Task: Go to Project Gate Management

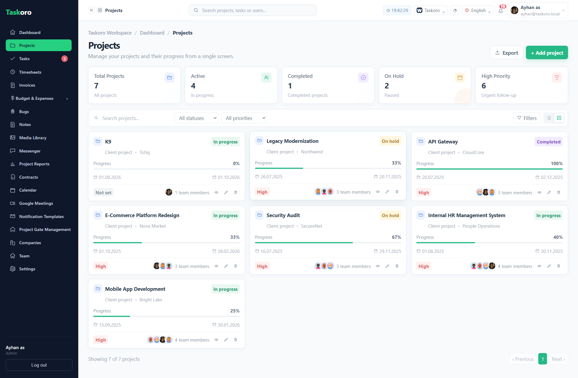Action: pyautogui.click(x=39, y=229)
